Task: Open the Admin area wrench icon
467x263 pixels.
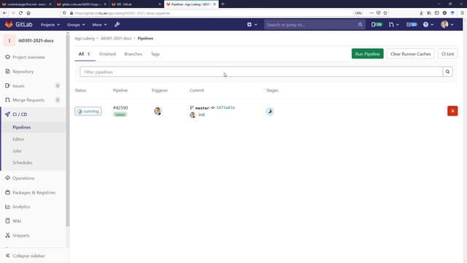Action: (x=117, y=24)
